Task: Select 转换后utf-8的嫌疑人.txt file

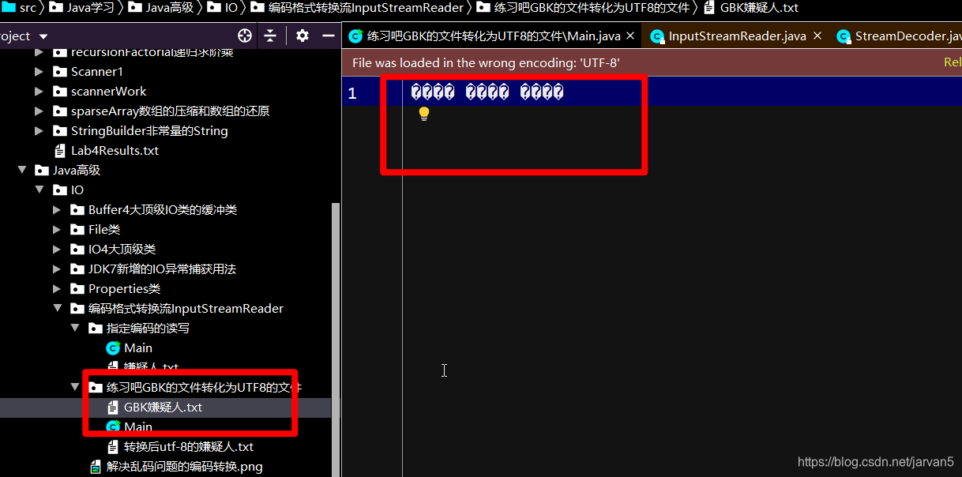Action: (x=189, y=447)
